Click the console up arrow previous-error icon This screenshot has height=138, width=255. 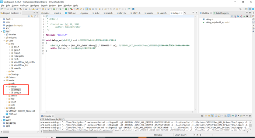pos(209,116)
